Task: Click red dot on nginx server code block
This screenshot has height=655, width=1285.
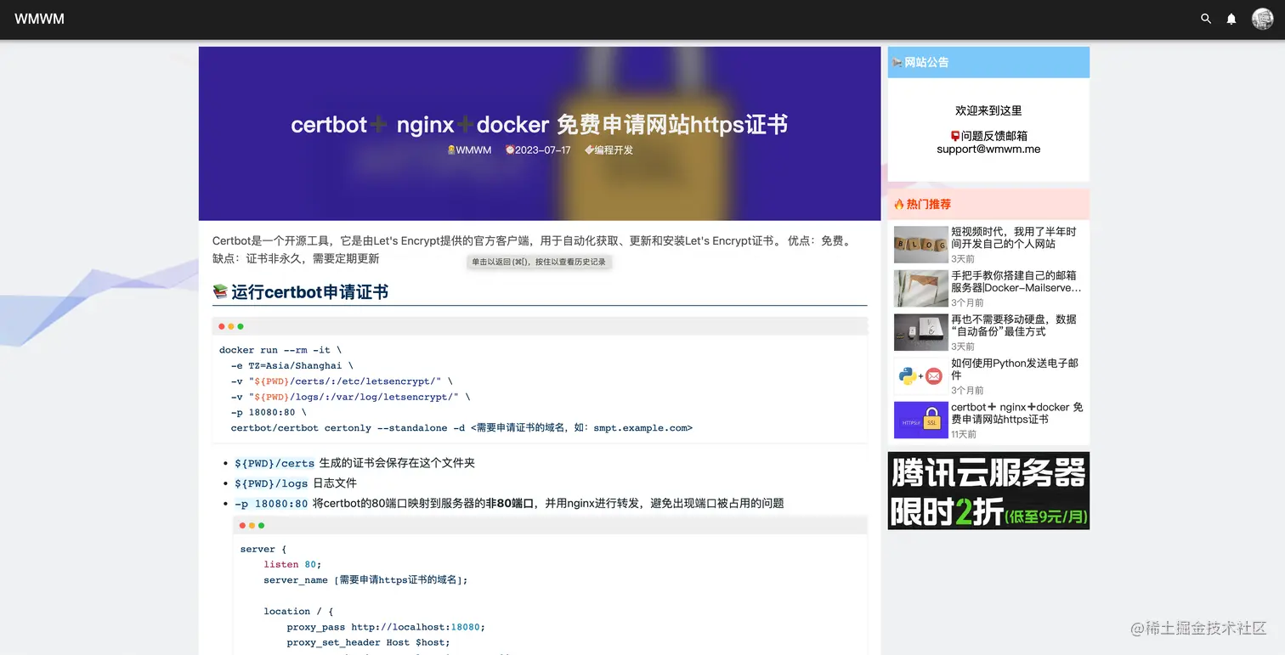Action: click(242, 525)
